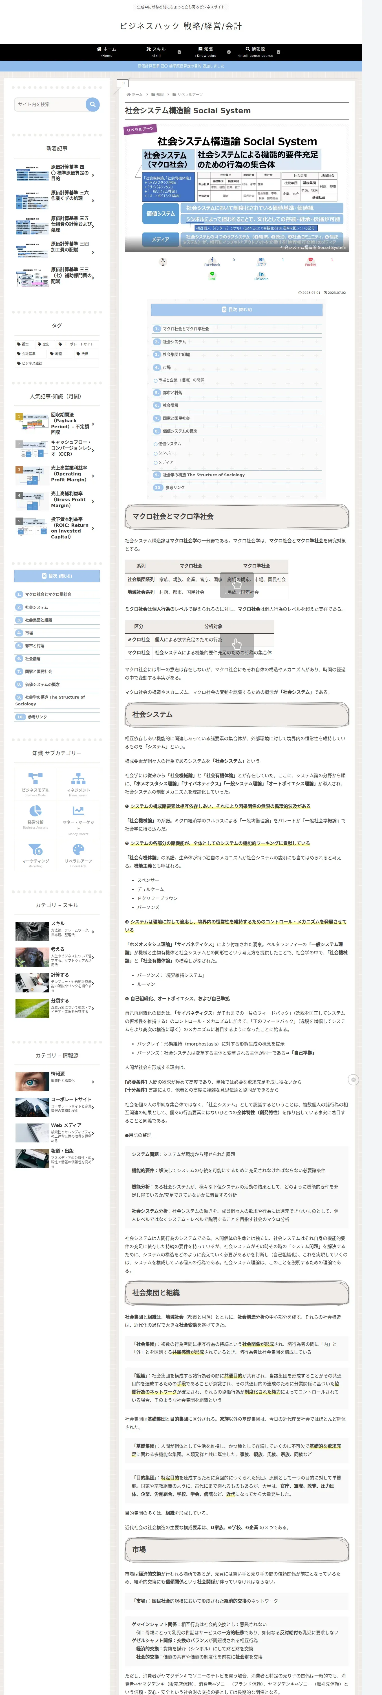Share article on X

pyautogui.click(x=163, y=261)
